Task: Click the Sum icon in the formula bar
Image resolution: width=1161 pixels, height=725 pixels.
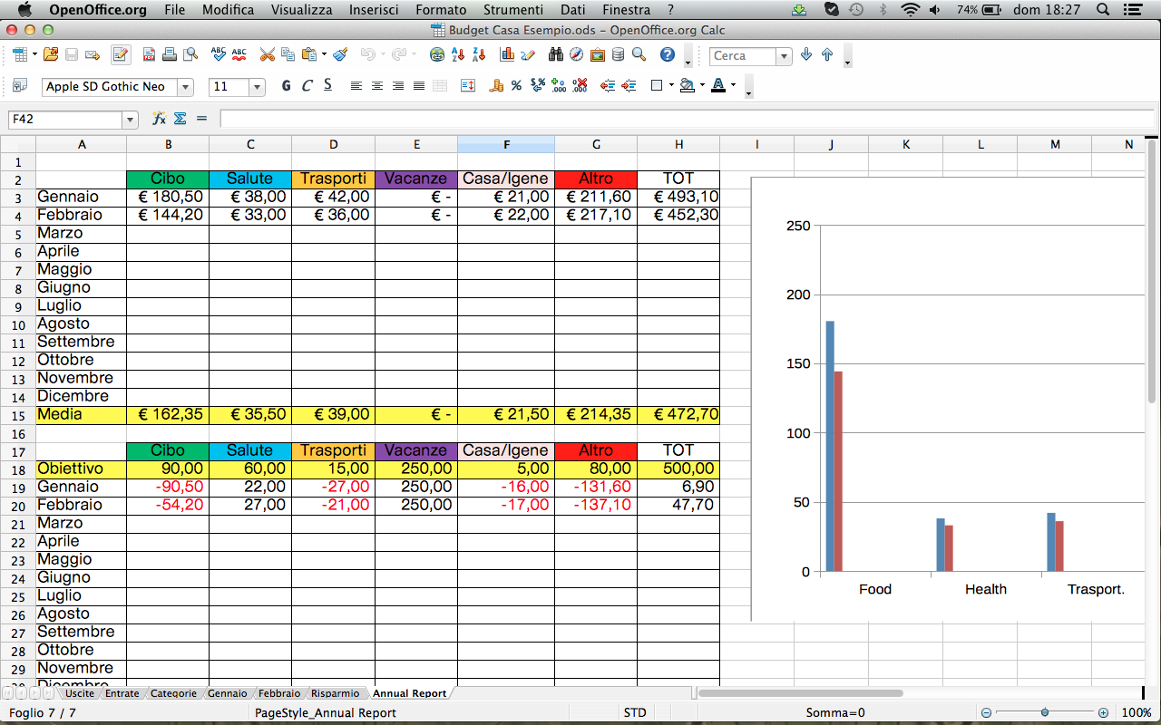Action: tap(179, 119)
